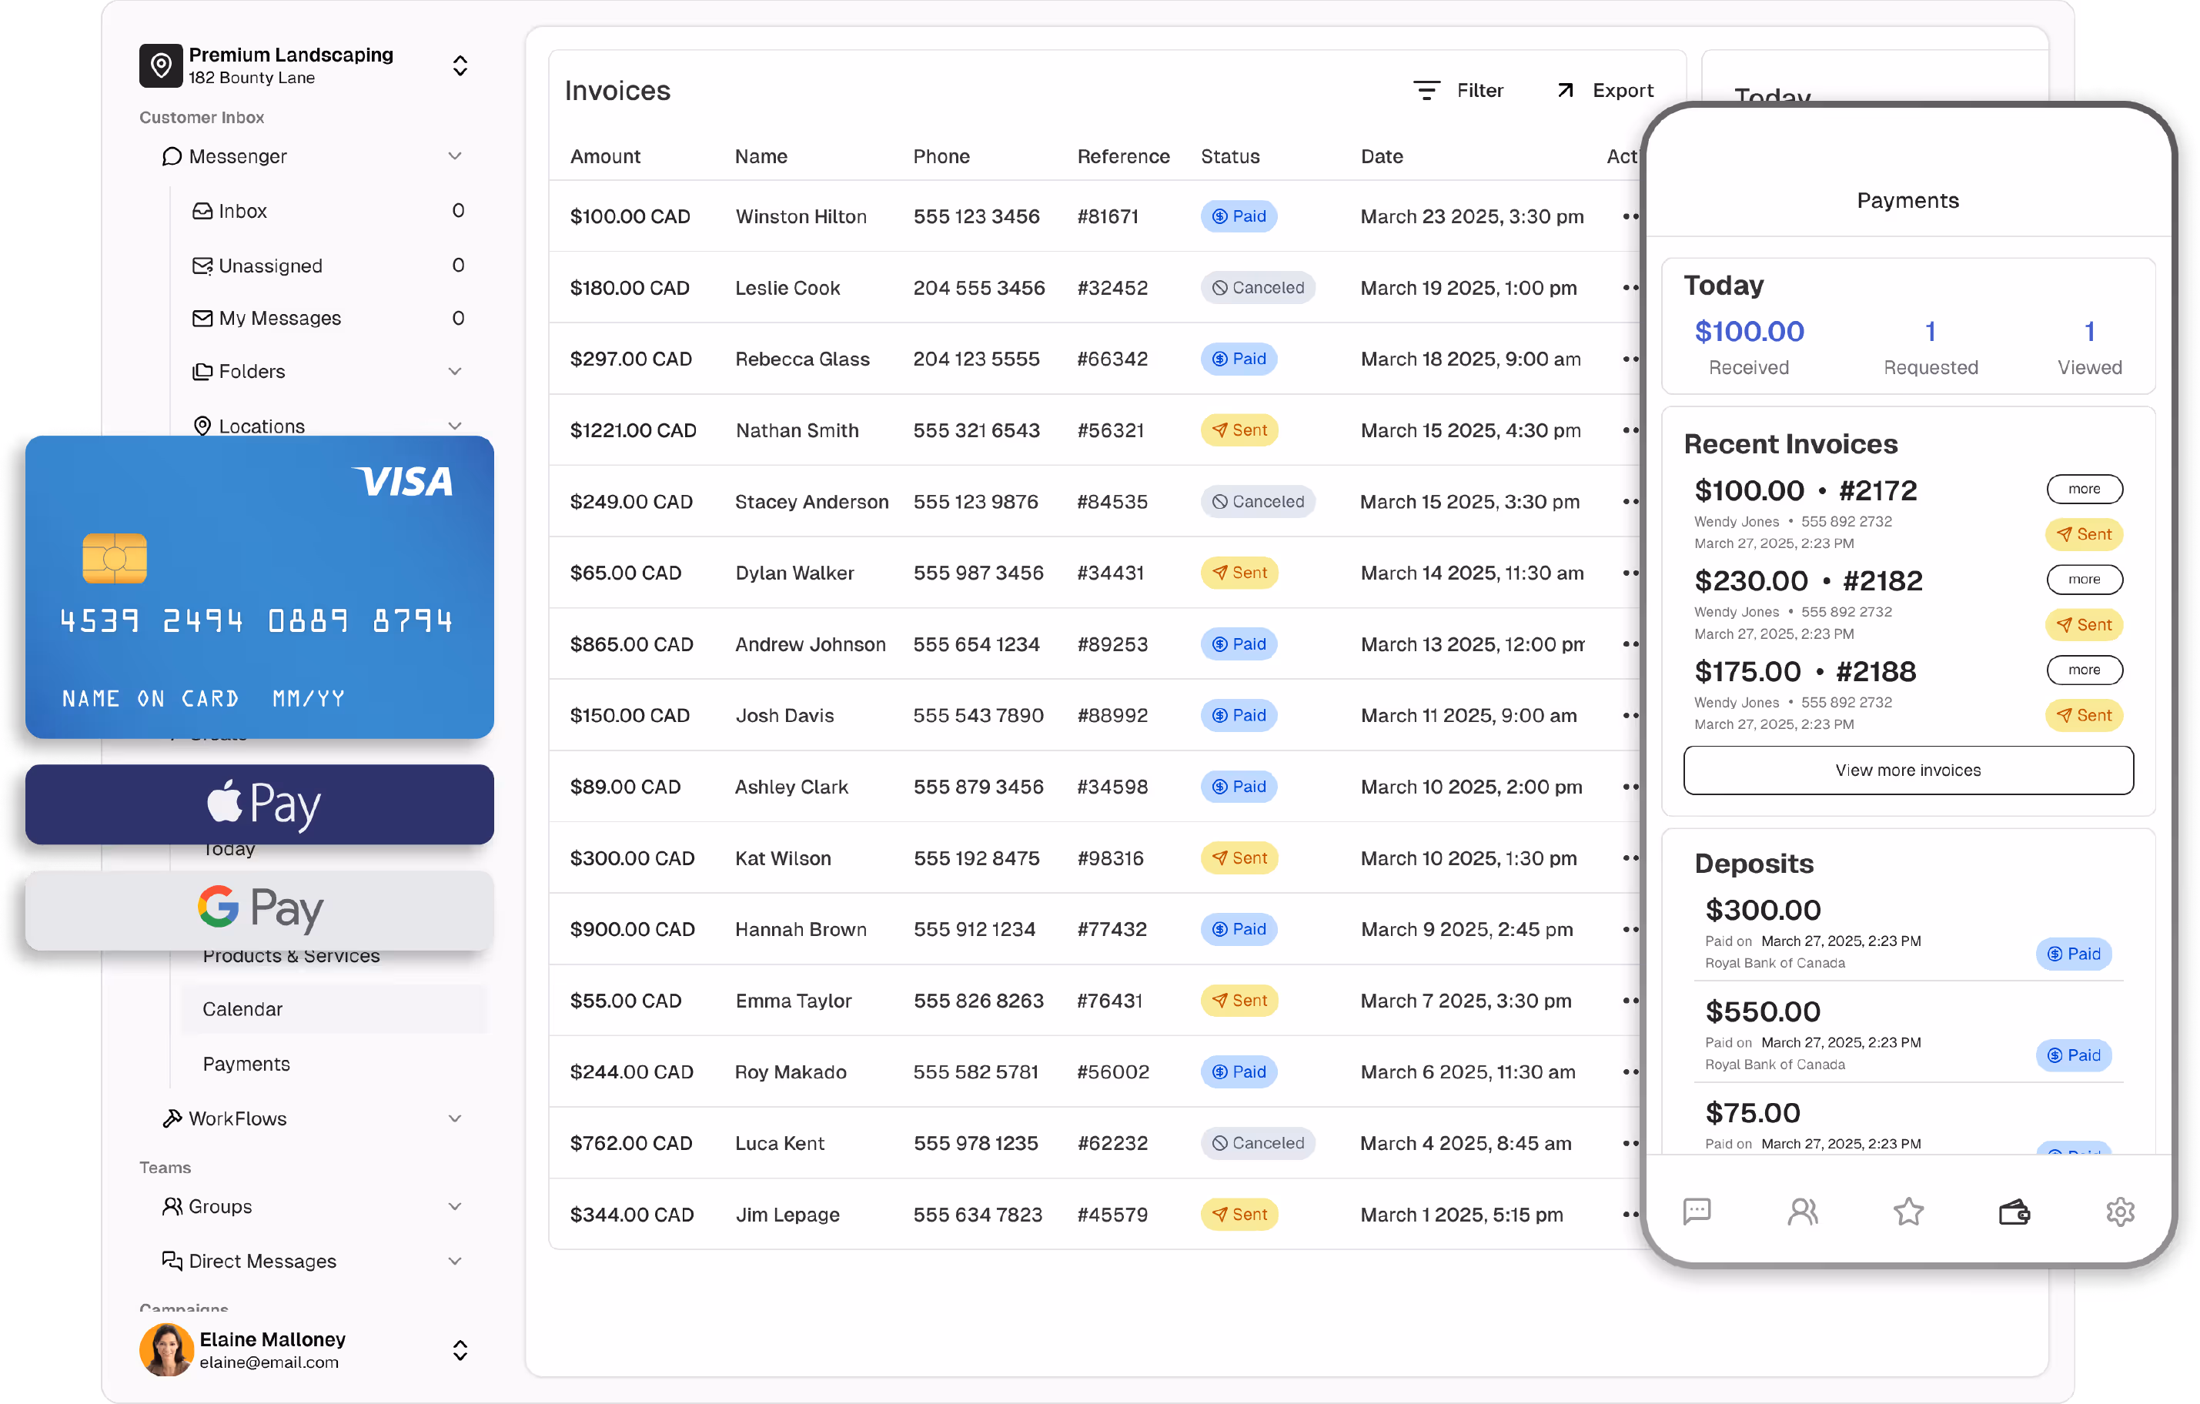Sort by the Status column header

(x=1230, y=156)
